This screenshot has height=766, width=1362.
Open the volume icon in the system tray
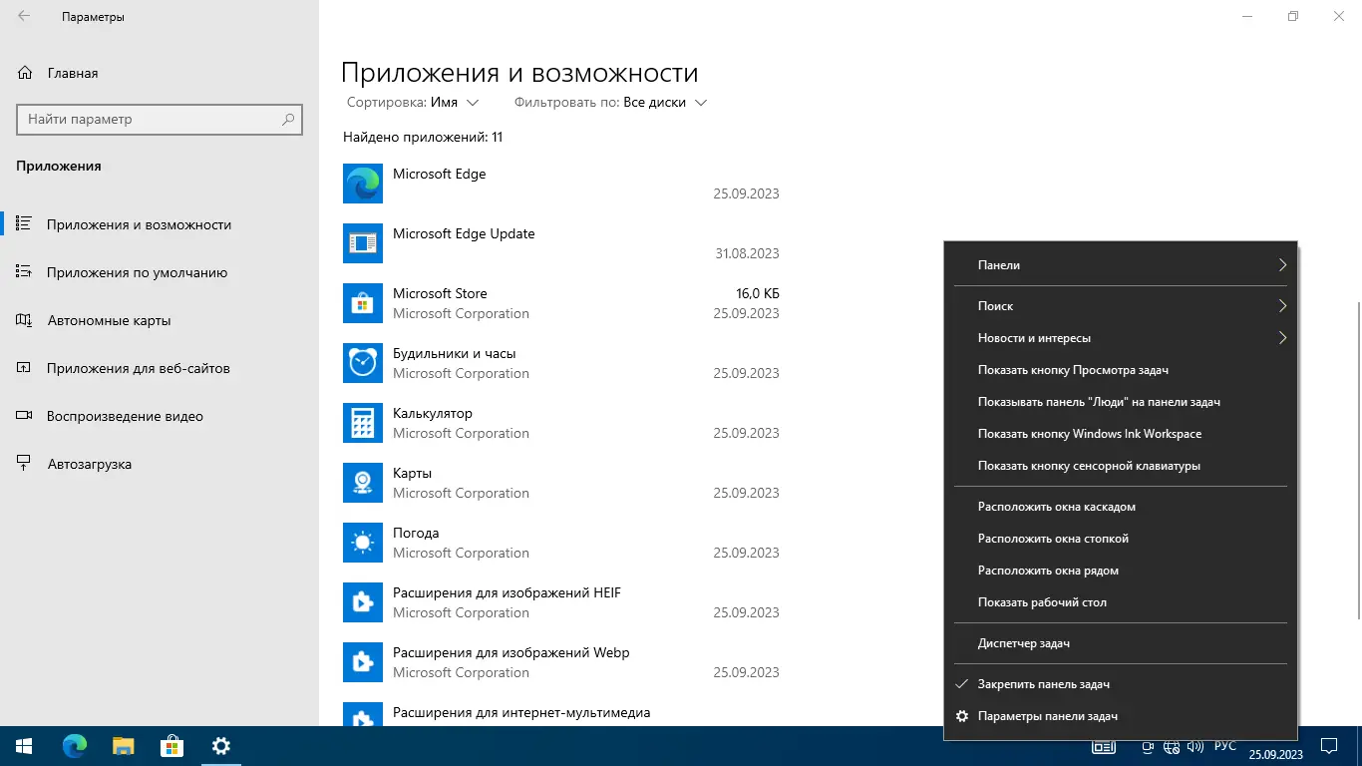1195,745
